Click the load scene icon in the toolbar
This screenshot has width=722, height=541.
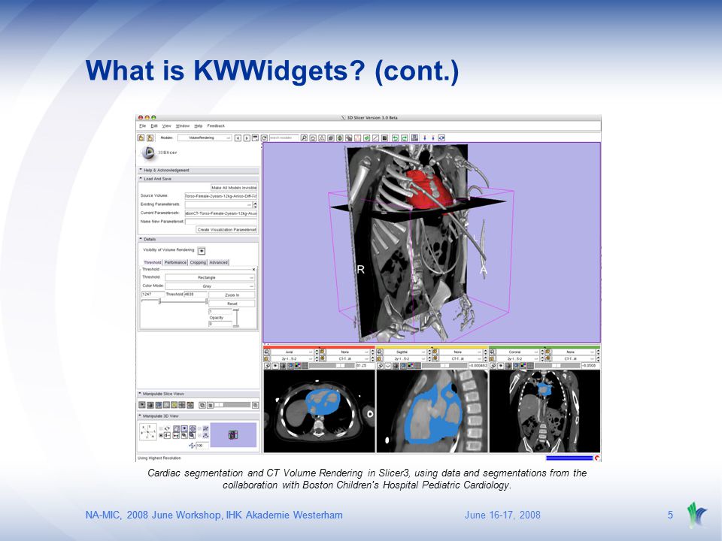(141, 138)
